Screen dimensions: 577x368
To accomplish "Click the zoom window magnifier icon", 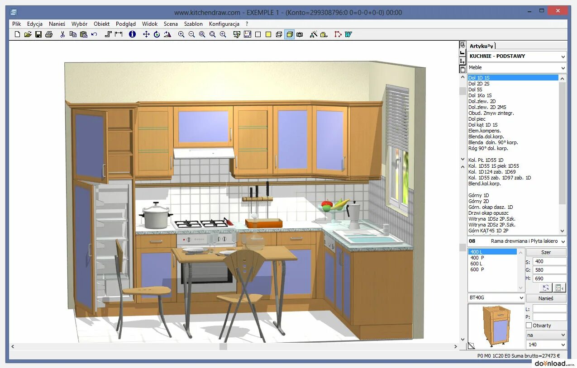I will coord(202,34).
